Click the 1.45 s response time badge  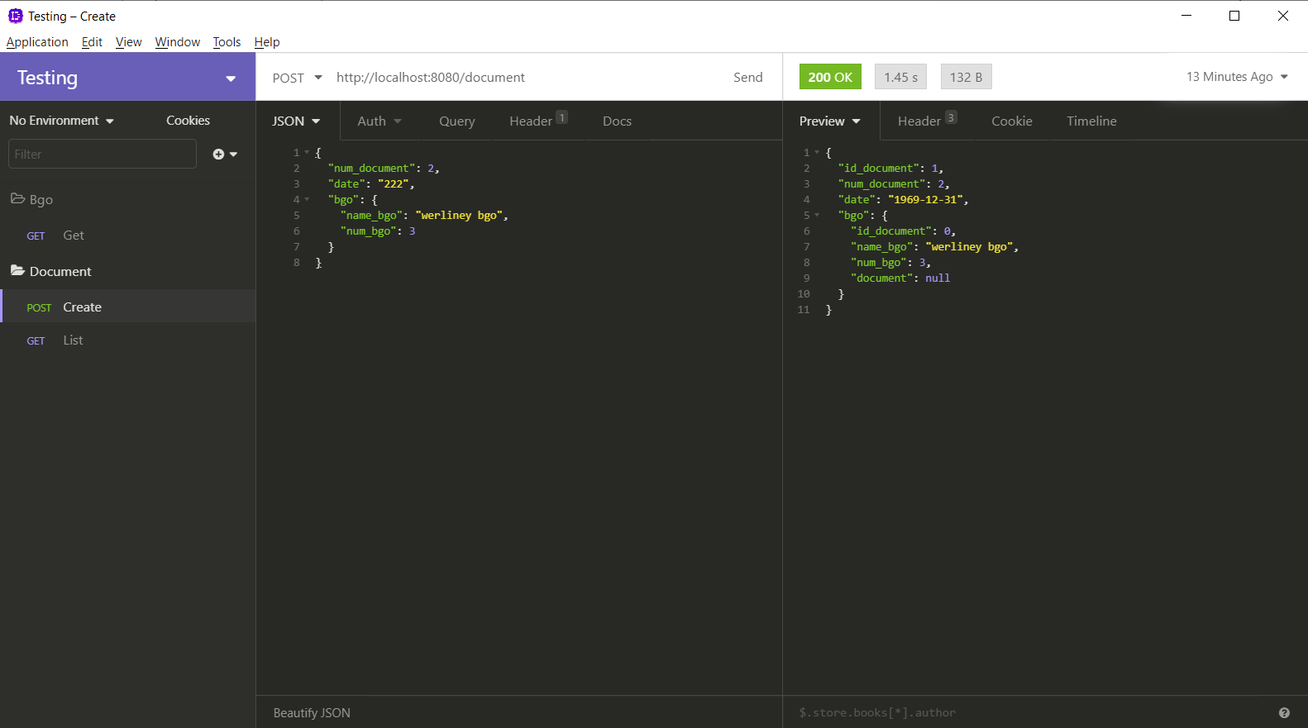[x=900, y=77]
